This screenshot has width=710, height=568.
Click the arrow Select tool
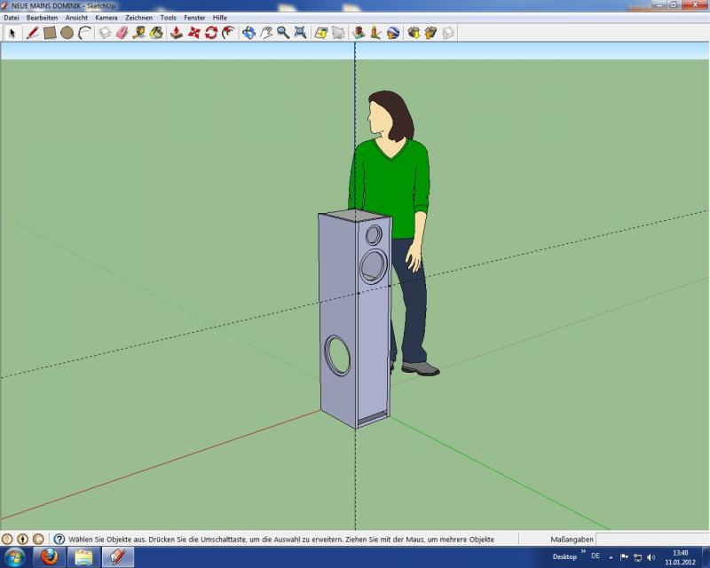[12, 33]
